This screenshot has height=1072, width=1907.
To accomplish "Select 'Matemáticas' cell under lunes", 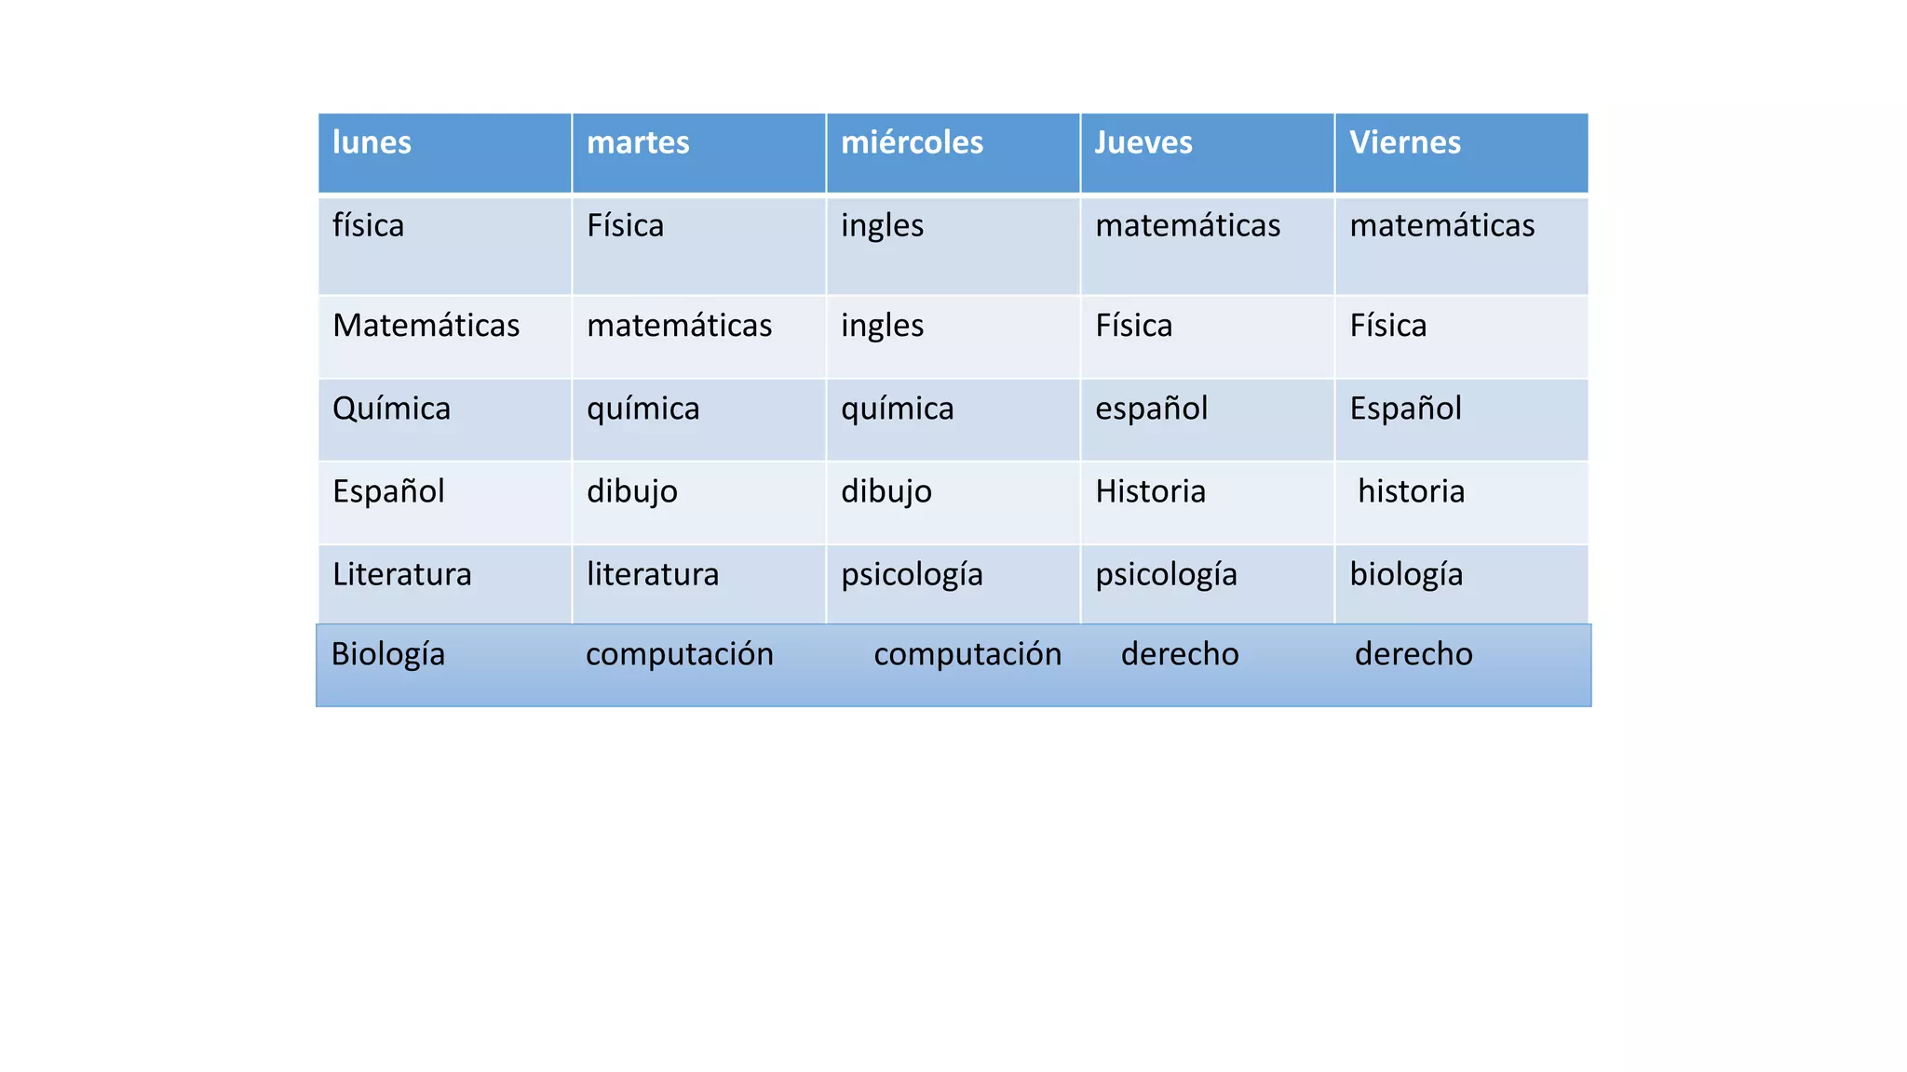I will (x=426, y=326).
